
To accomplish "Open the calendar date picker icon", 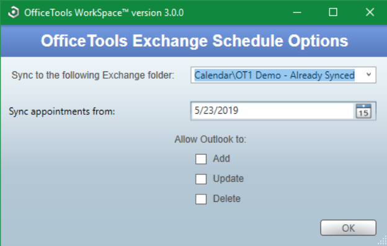I will (363, 111).
